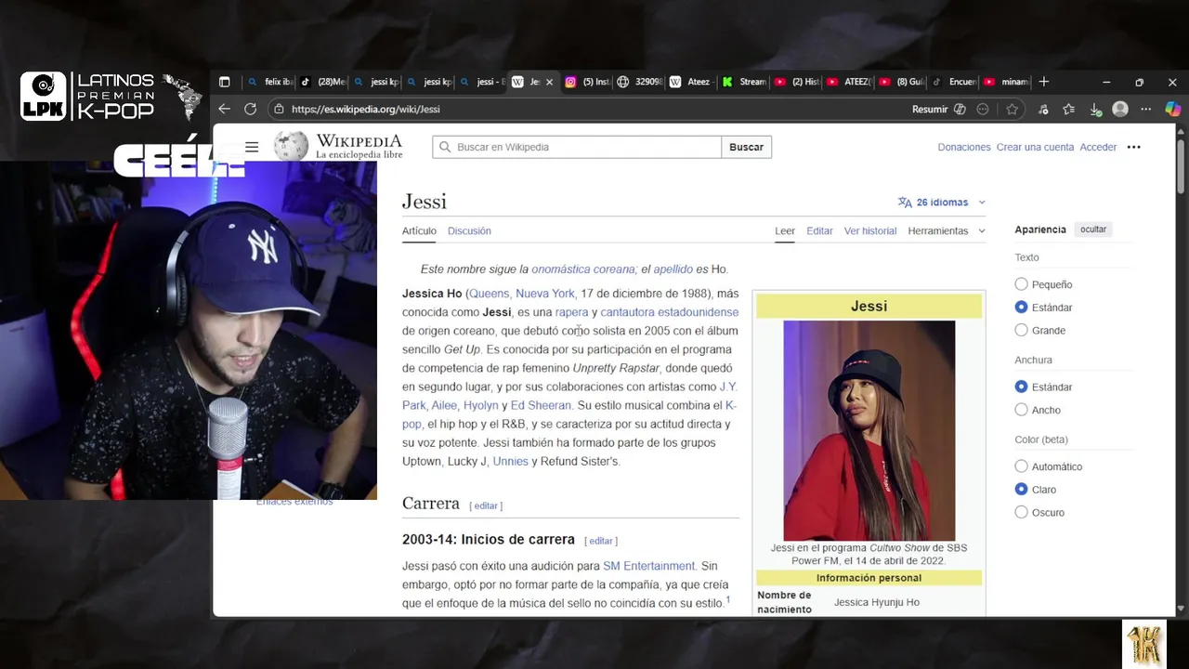Click the Acceder link
This screenshot has width=1189, height=669.
1098,147
